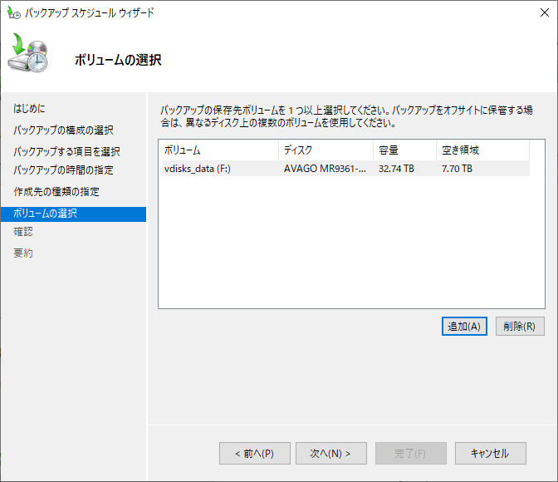
Task: Click the backup wizard title bar icon
Action: [14, 12]
